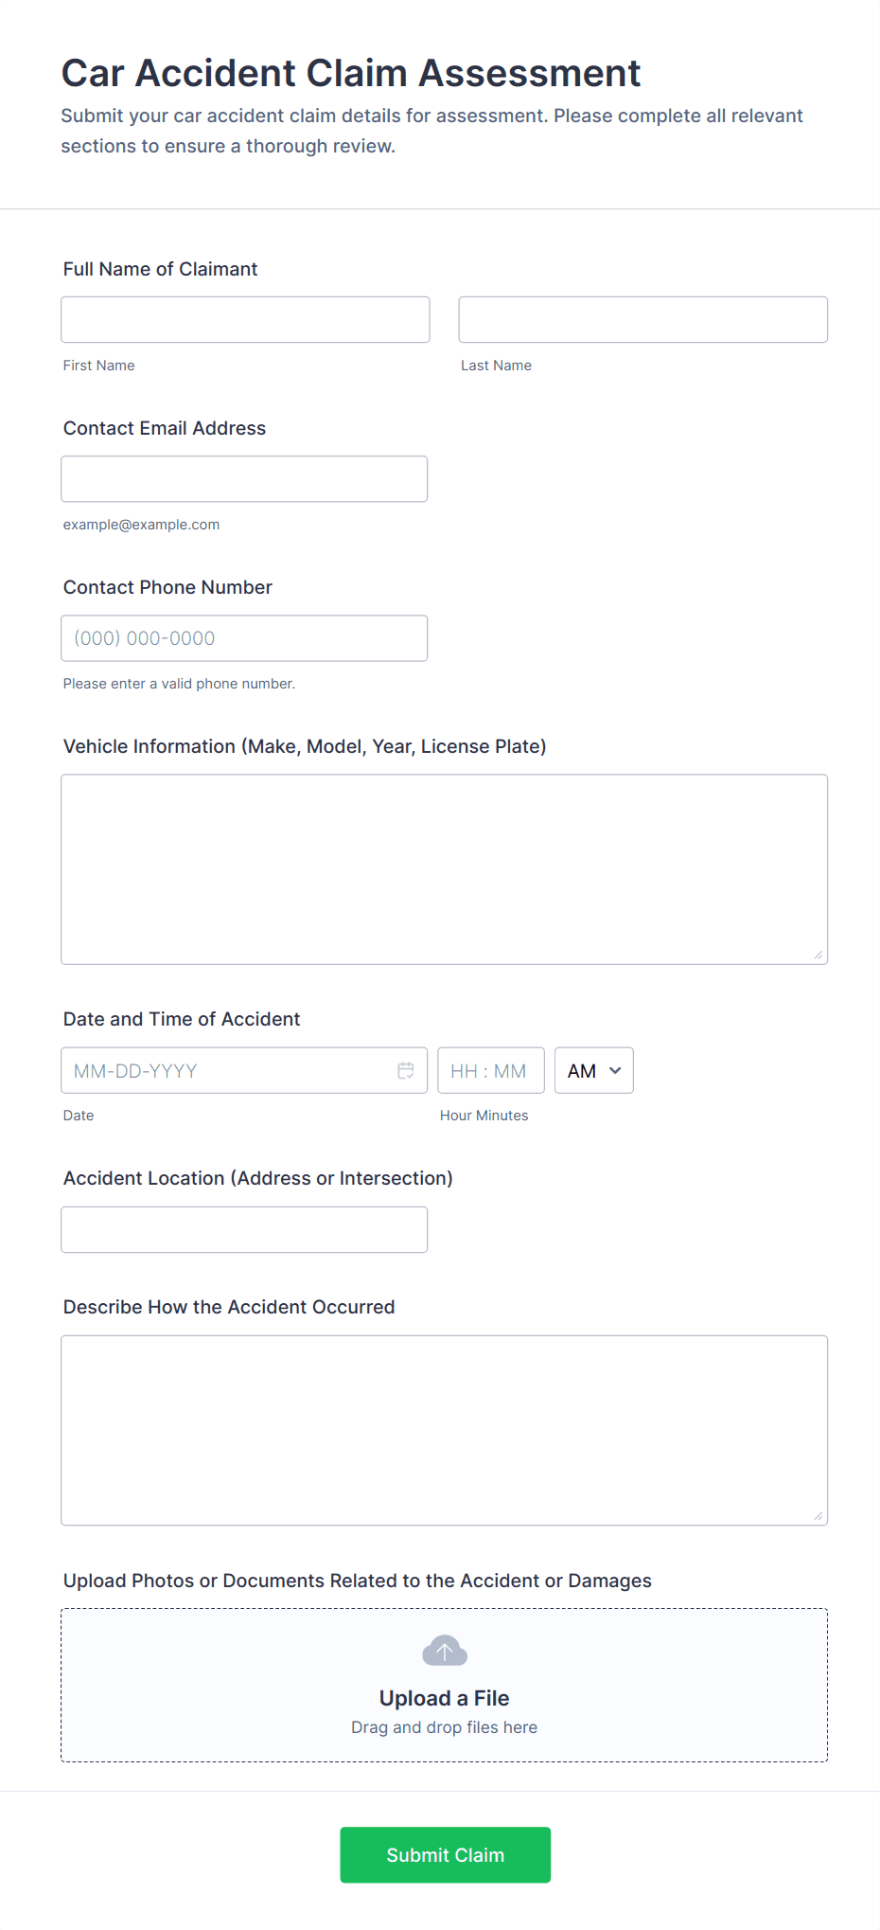The width and height of the screenshot is (880, 1930).
Task: Click the accident description textarea resize handle
Action: 818,1516
